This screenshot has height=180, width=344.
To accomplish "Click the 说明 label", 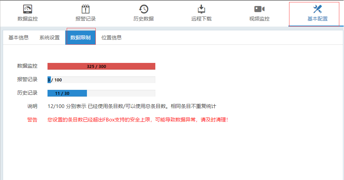I will (32, 106).
